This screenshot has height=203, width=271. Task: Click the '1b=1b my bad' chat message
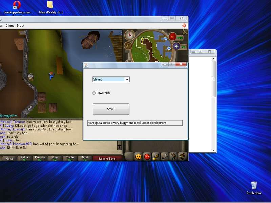click(x=17, y=133)
